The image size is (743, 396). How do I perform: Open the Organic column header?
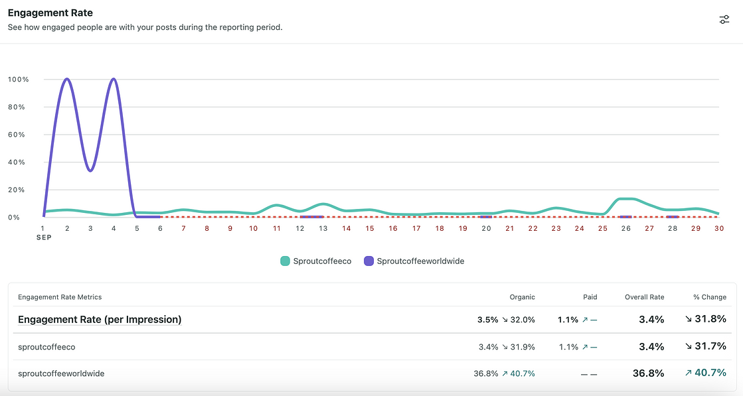[522, 297]
